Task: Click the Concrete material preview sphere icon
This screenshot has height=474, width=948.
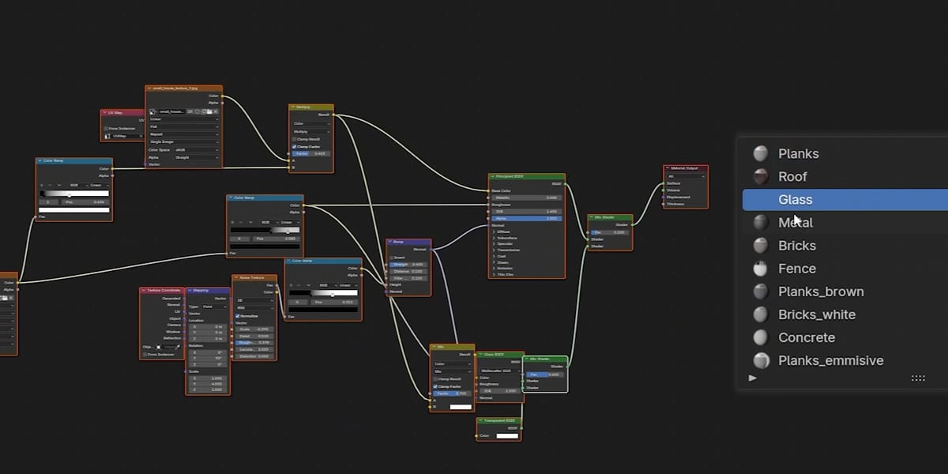Action: (760, 337)
